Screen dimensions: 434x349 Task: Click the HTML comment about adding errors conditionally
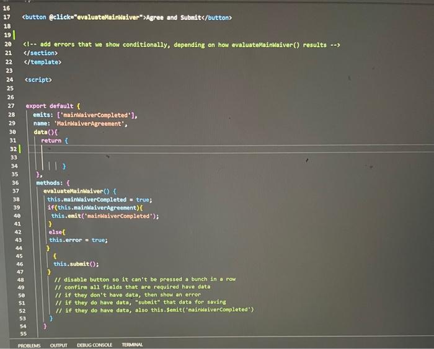pos(182,45)
